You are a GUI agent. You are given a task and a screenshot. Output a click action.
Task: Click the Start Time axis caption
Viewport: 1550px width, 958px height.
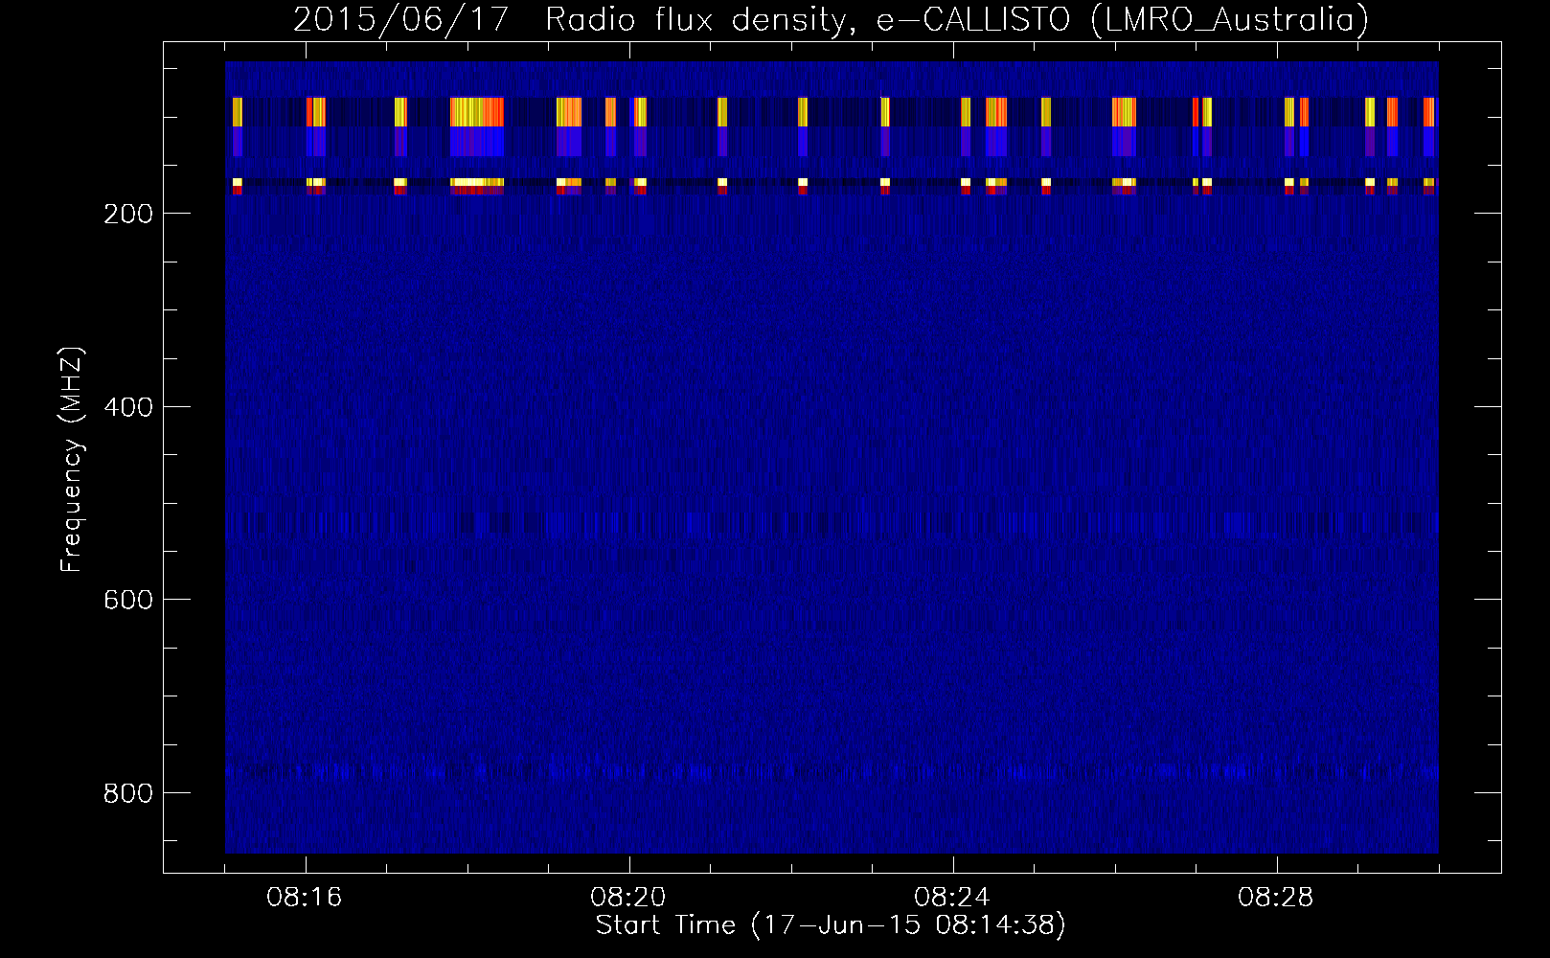(831, 925)
